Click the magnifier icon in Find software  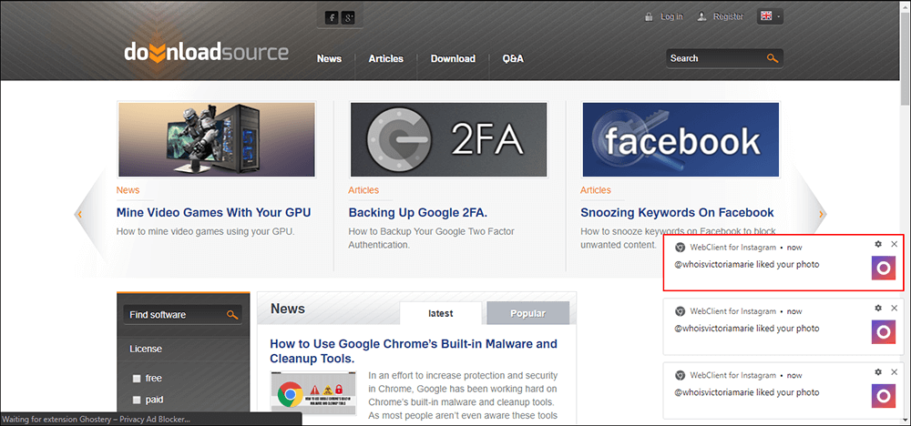coord(232,315)
